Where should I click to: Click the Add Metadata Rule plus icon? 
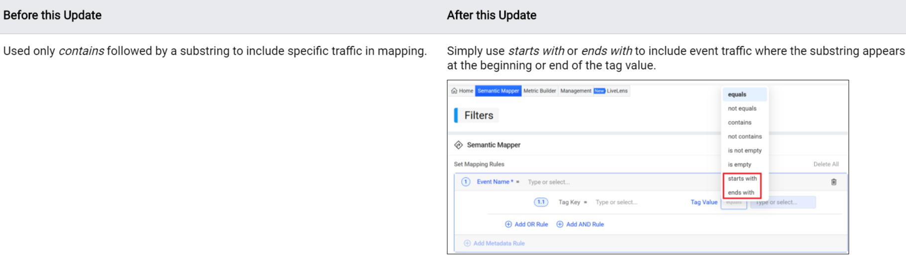[x=467, y=243]
